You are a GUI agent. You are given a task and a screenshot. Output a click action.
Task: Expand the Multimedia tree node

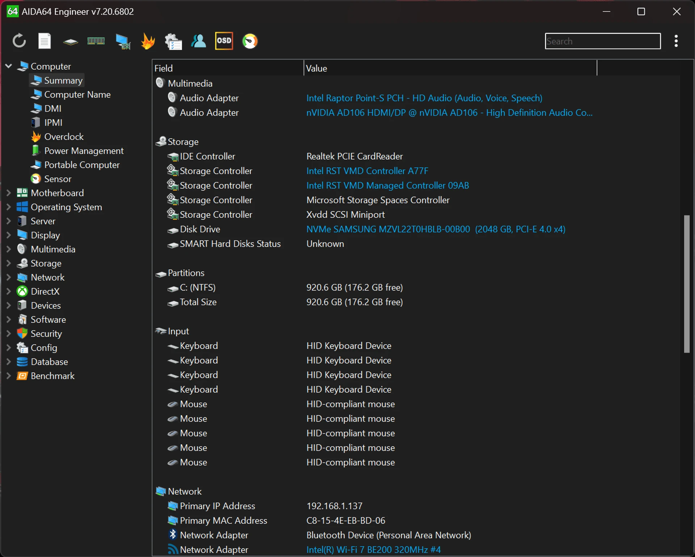pyautogui.click(x=9, y=249)
